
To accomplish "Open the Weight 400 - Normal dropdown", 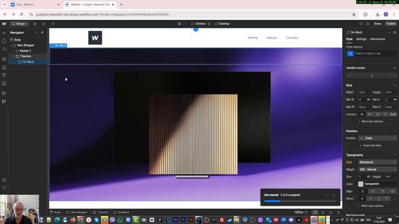I will pyautogui.click(x=378, y=169).
